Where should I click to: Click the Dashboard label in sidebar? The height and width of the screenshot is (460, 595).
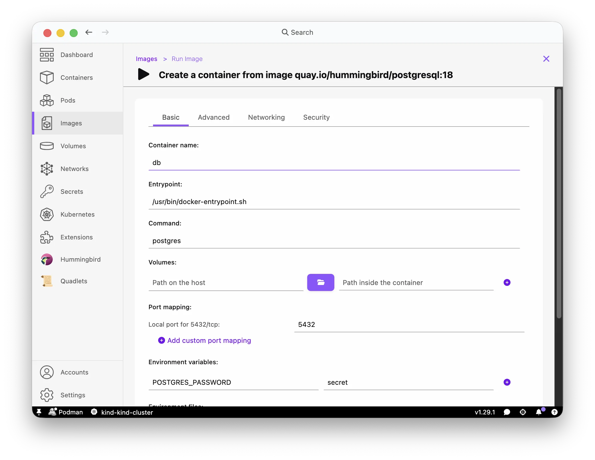(77, 55)
